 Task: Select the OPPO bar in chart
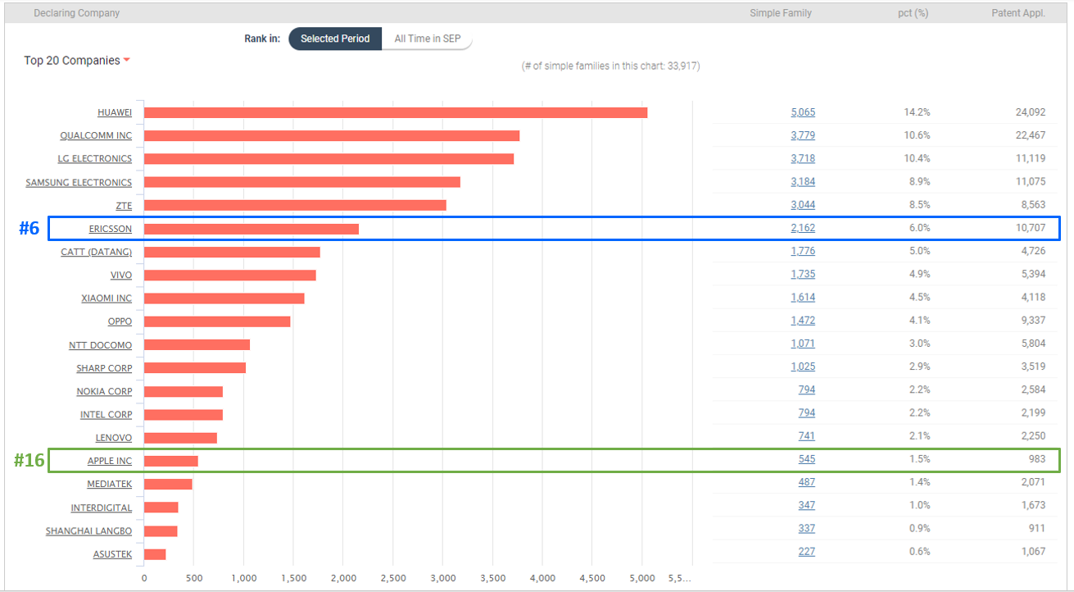(217, 321)
